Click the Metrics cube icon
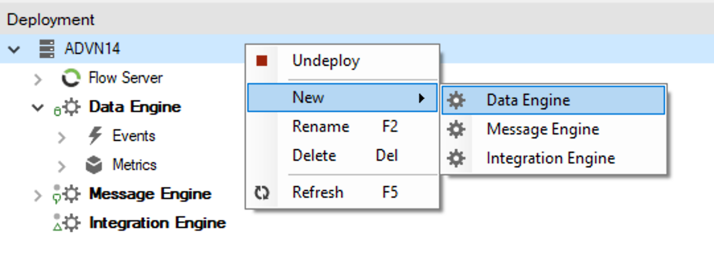This screenshot has height=265, width=714. coord(94,165)
